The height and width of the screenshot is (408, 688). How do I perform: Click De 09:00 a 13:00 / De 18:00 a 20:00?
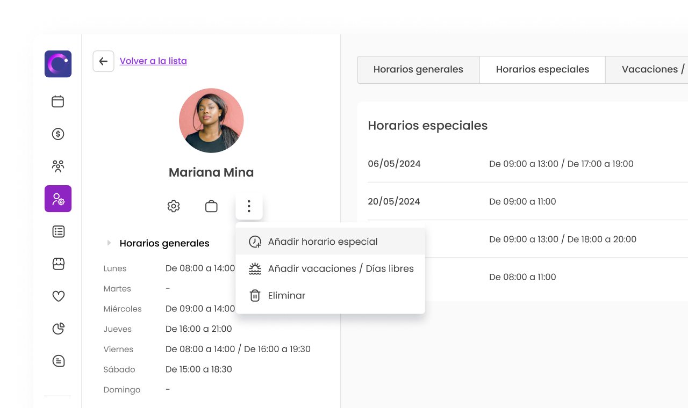pyautogui.click(x=563, y=239)
